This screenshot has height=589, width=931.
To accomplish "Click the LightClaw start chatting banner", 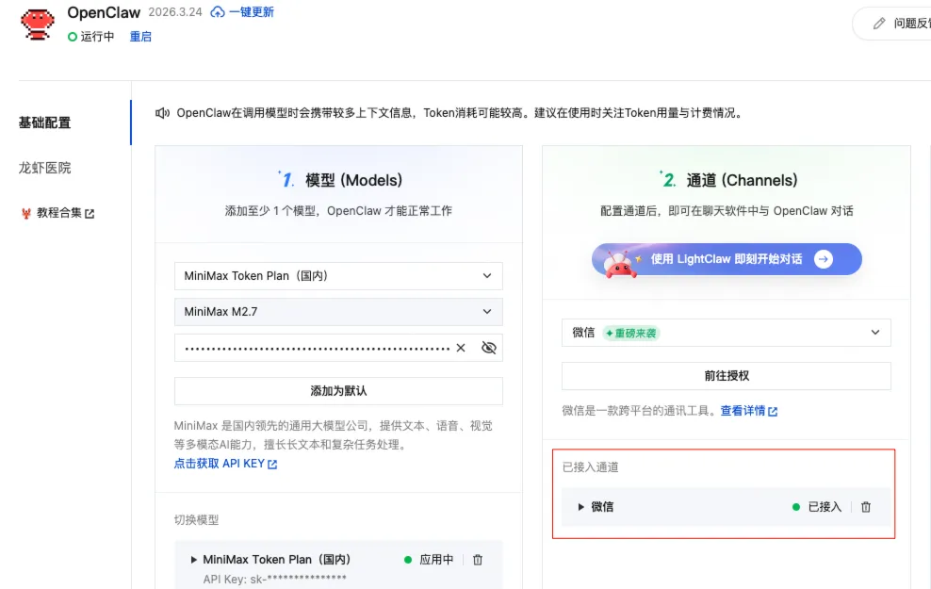I will click(x=727, y=259).
